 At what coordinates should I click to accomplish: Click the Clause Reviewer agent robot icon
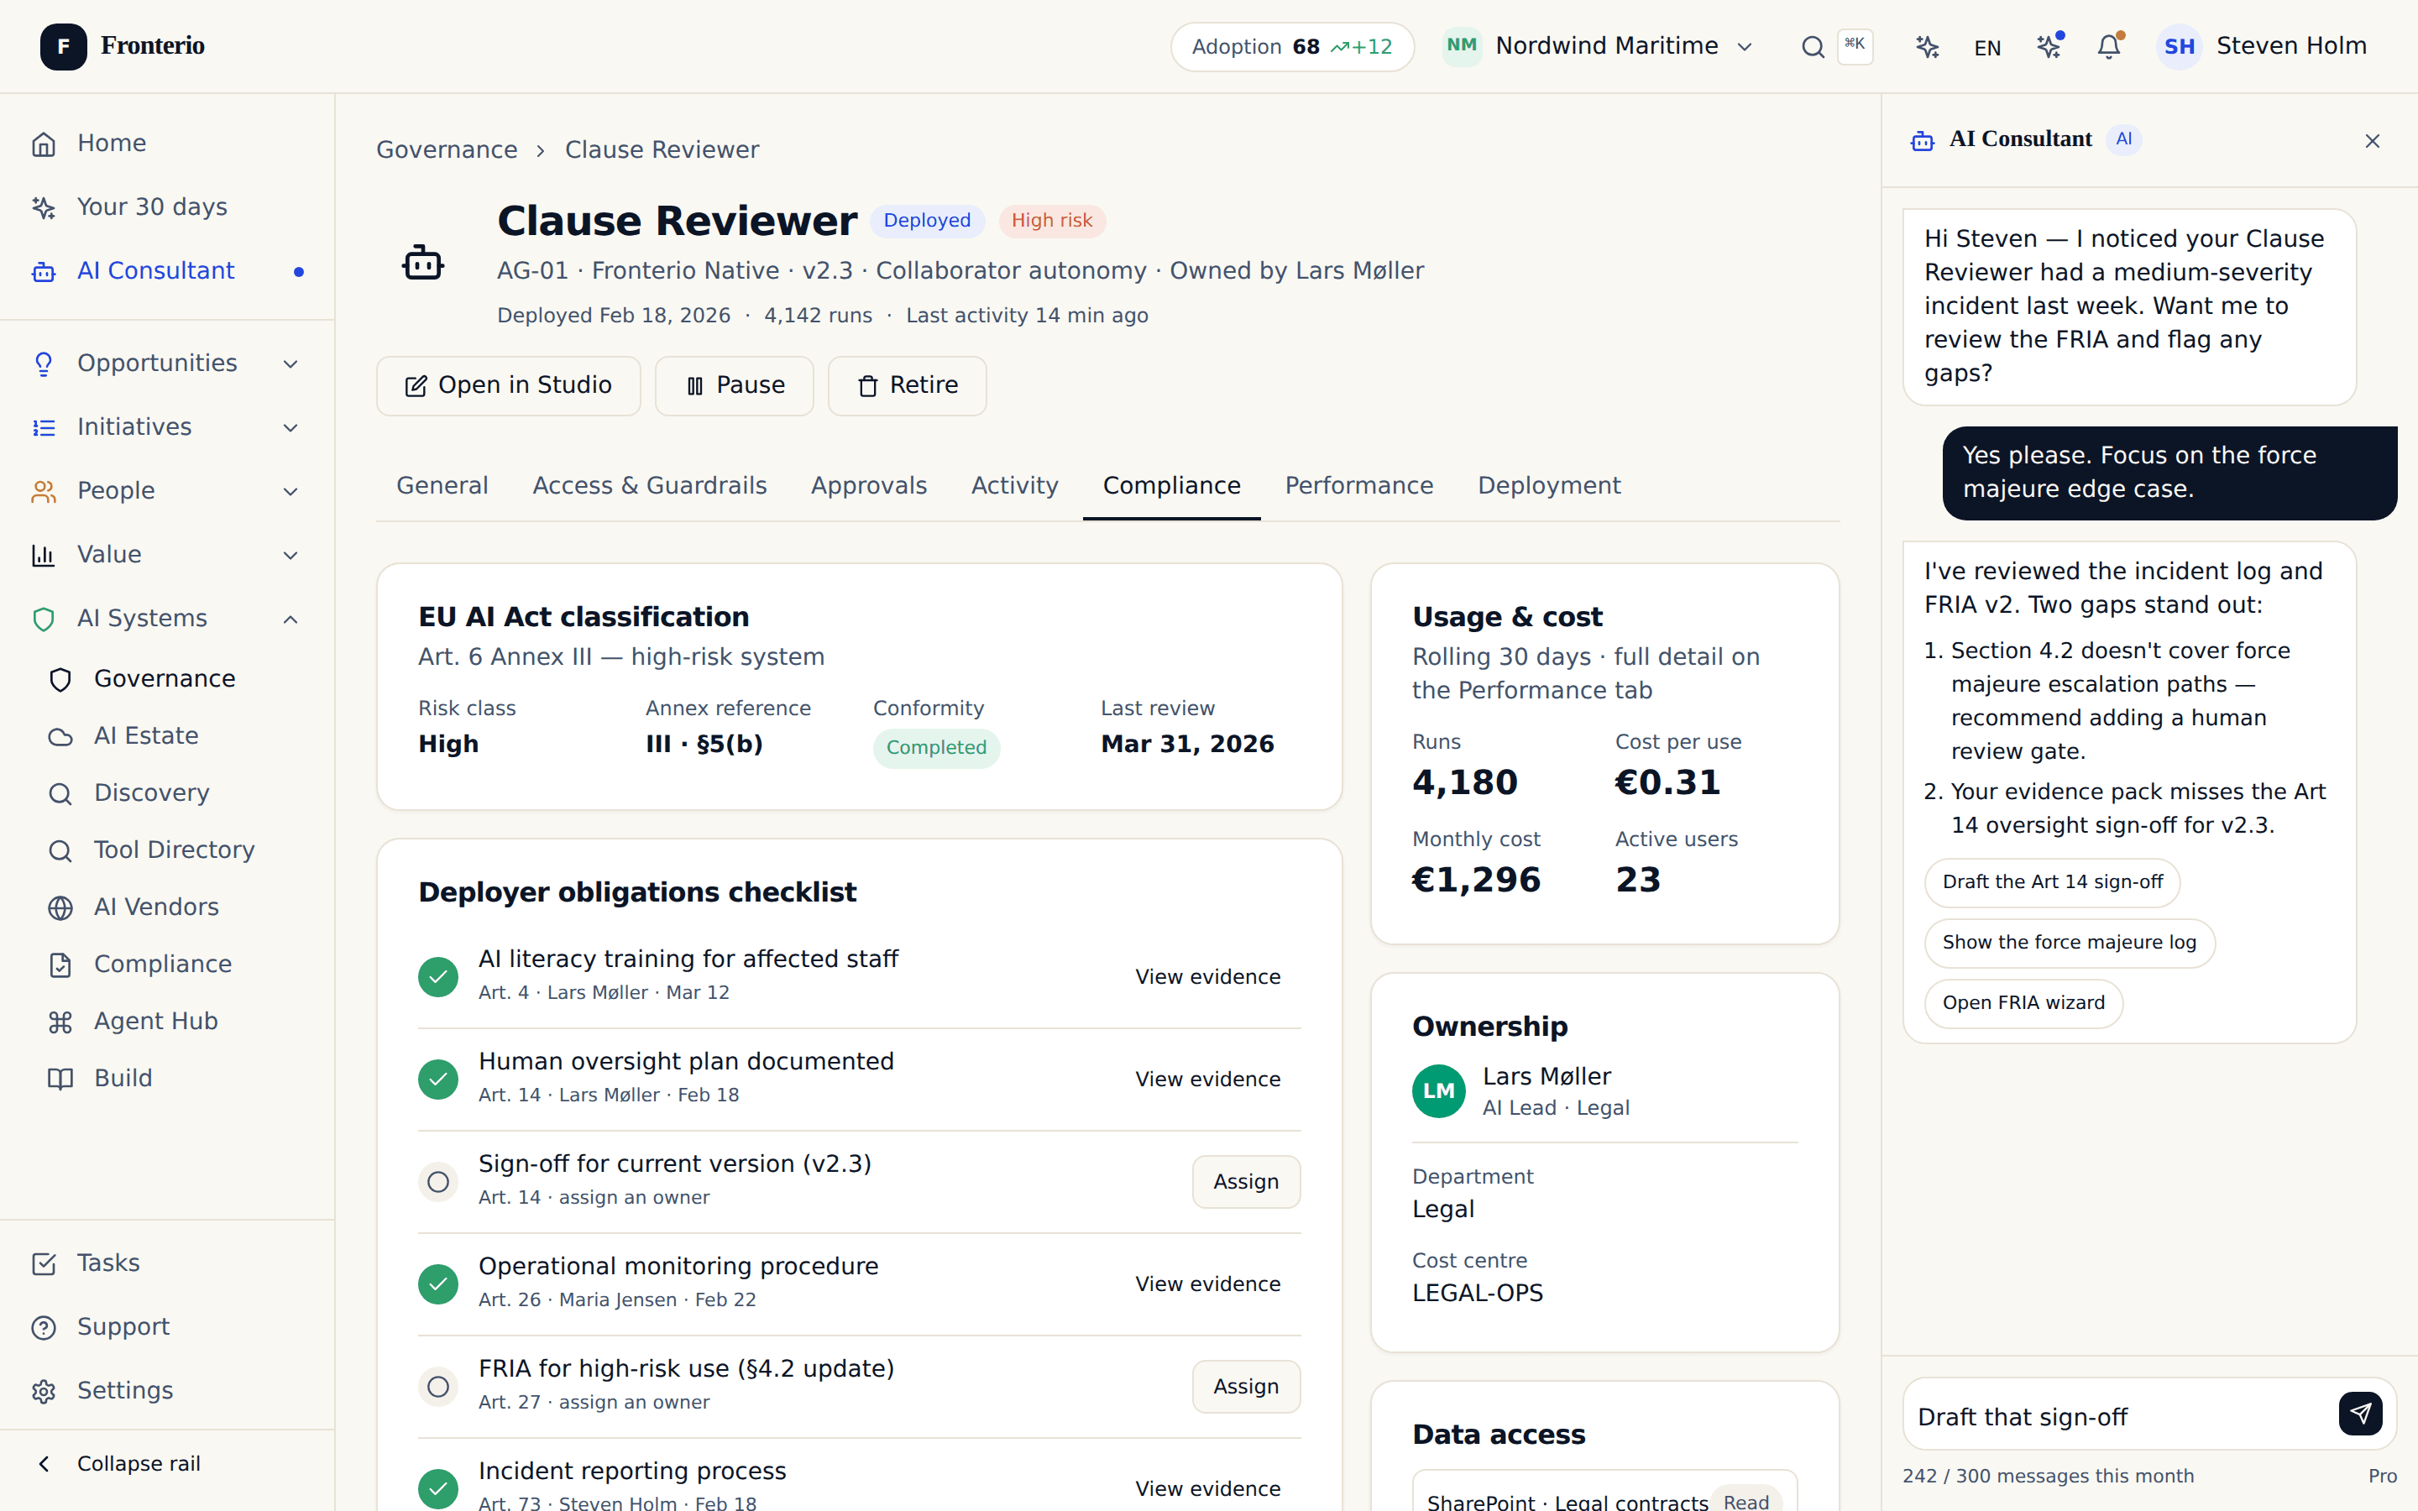tap(422, 264)
